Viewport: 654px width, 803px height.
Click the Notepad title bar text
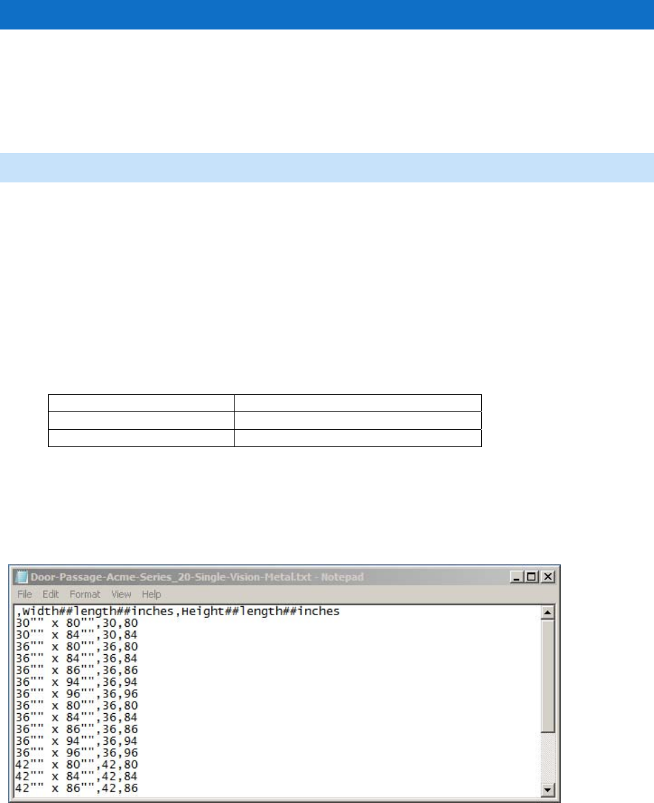pos(197,577)
